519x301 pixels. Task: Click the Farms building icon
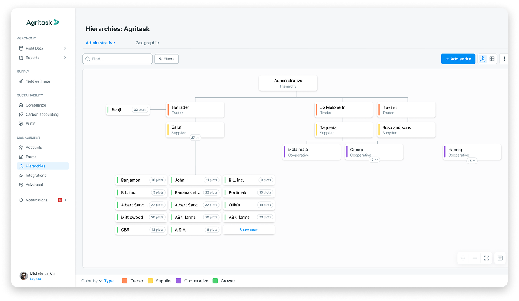click(21, 157)
